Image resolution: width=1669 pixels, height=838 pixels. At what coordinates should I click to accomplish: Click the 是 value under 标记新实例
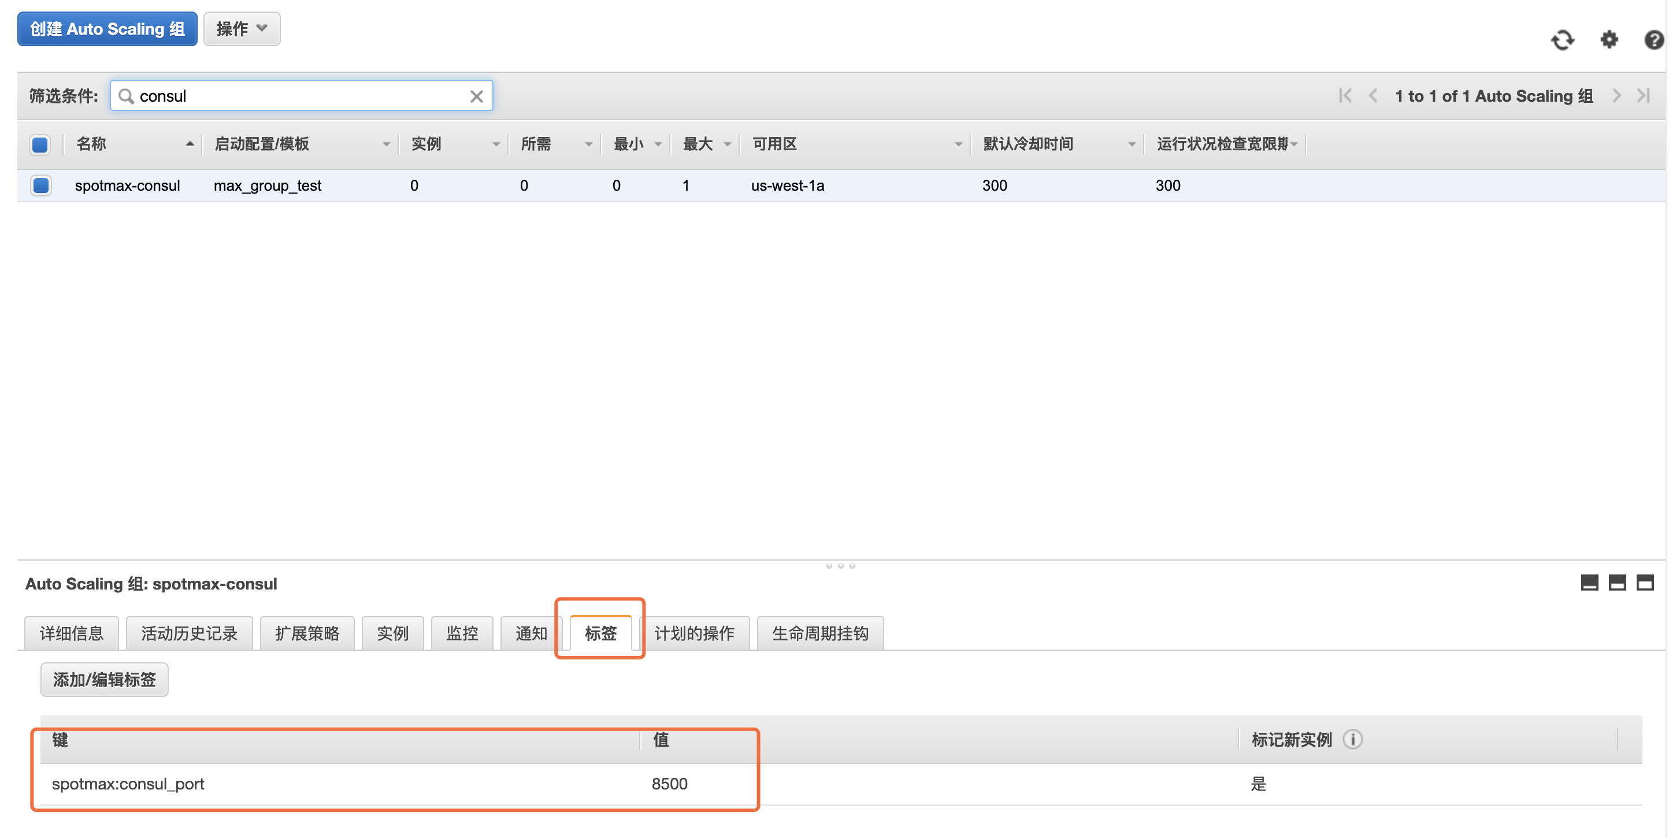(x=1258, y=784)
